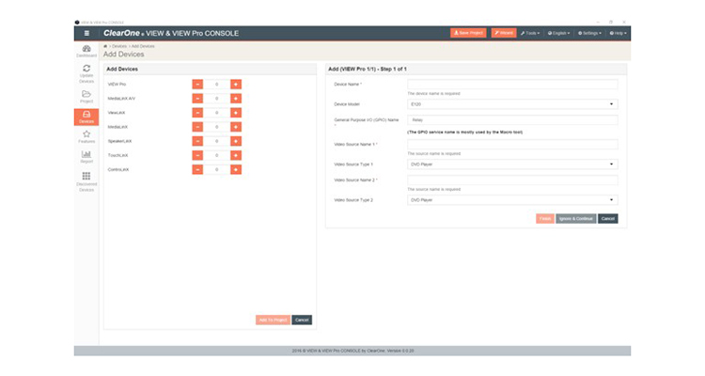Decrease ViewLinX count

197,113
